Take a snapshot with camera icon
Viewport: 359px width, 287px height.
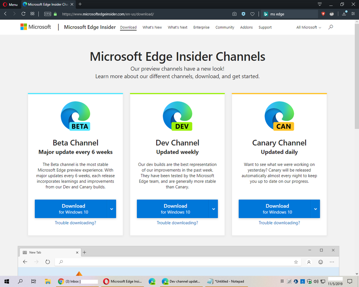(x=234, y=14)
